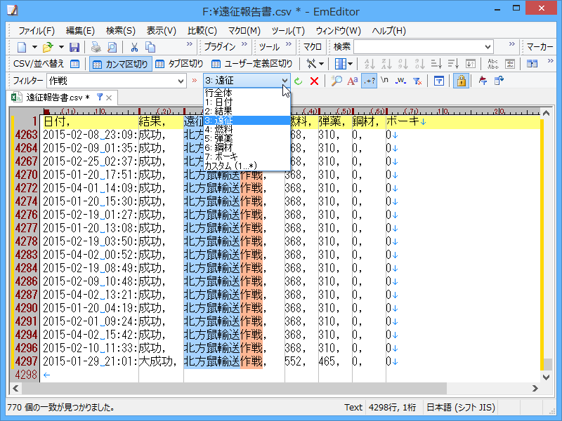Click the green refresh filter arrow icon

click(298, 80)
